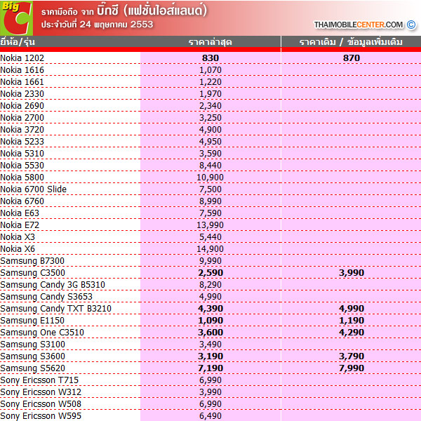Select the Nokia 2690 model name

coord(22,106)
